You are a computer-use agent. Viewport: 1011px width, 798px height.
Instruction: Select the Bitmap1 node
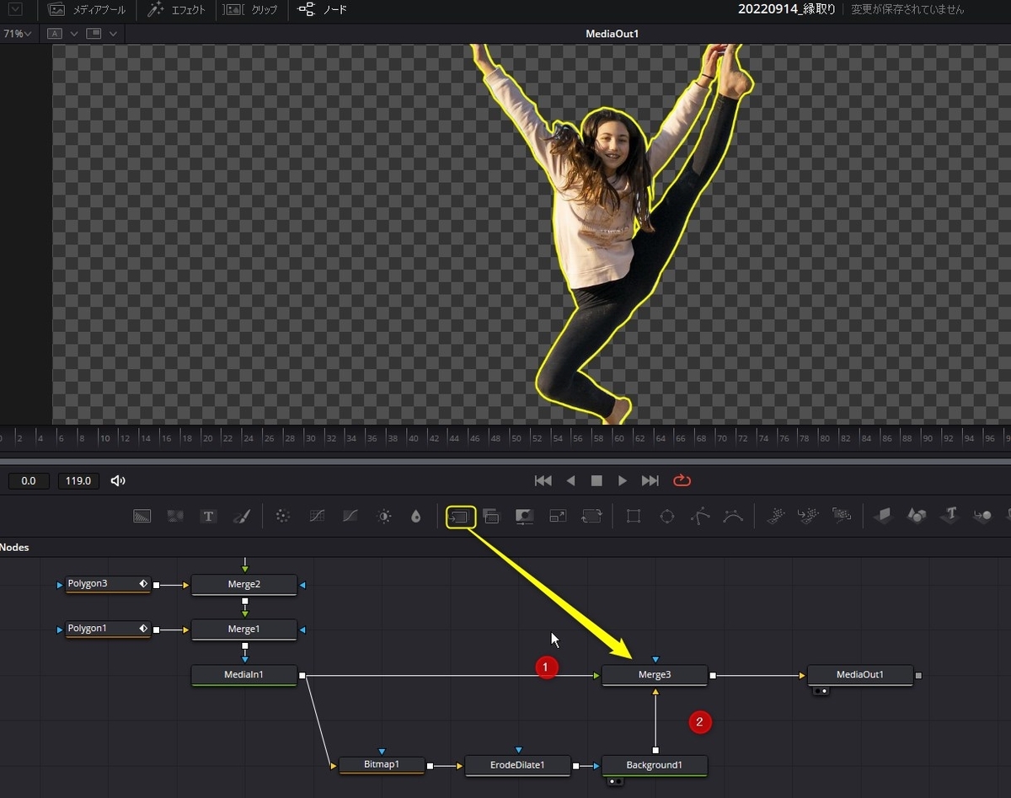(x=382, y=765)
